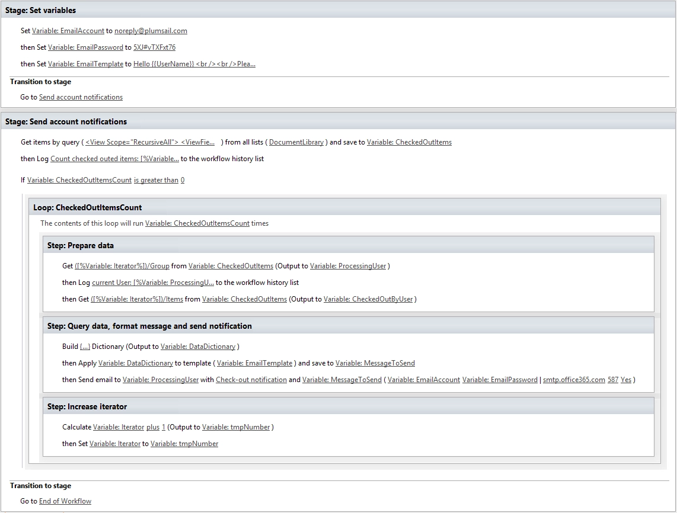Click Variable: Iterator in the Set action

pos(115,444)
